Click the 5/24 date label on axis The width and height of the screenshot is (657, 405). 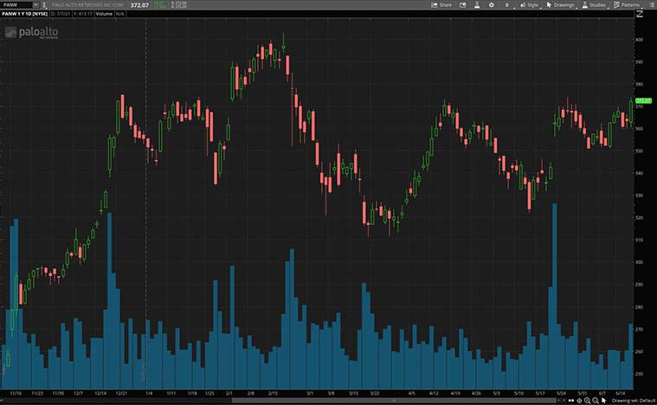(561, 393)
